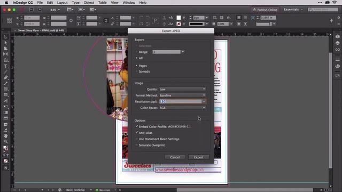Screen dimensions: 342x192
Task: Select the Line tool
Action: coord(6,71)
